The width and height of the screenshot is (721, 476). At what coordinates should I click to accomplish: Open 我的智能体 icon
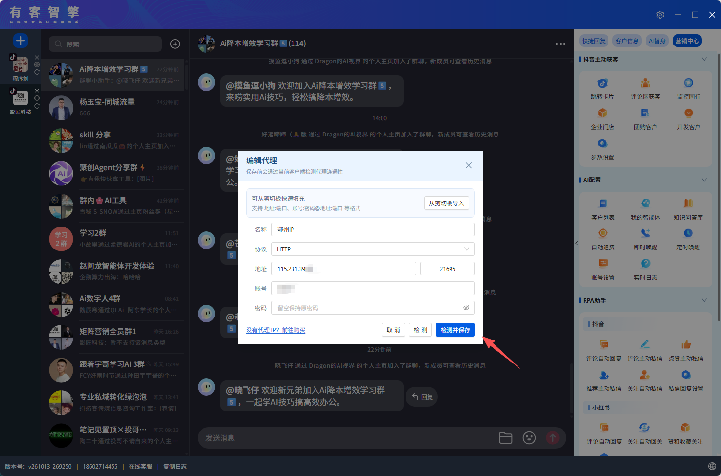pyautogui.click(x=645, y=204)
